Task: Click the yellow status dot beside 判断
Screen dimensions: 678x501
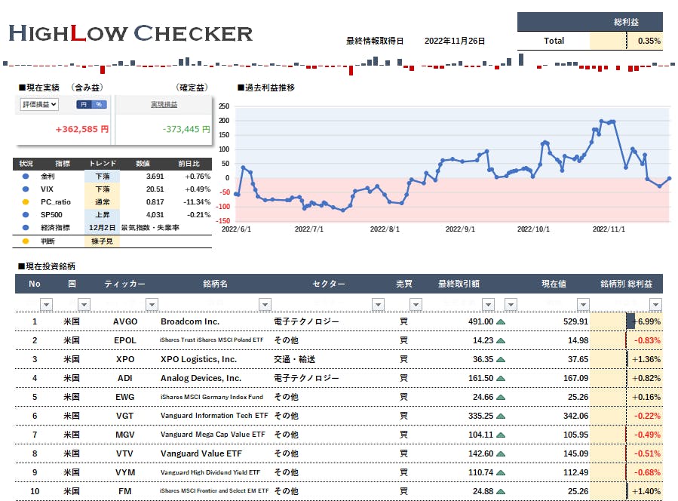Action: pos(26,241)
